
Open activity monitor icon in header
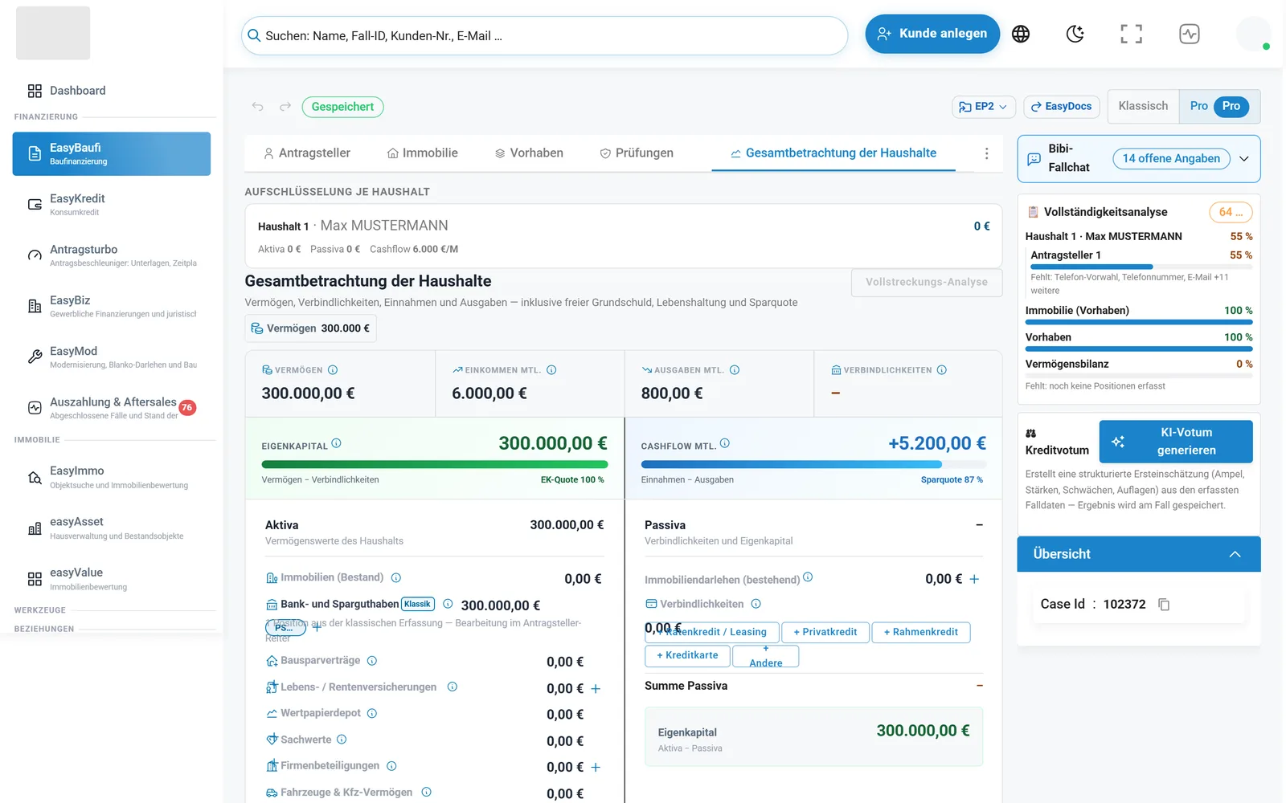1190,34
